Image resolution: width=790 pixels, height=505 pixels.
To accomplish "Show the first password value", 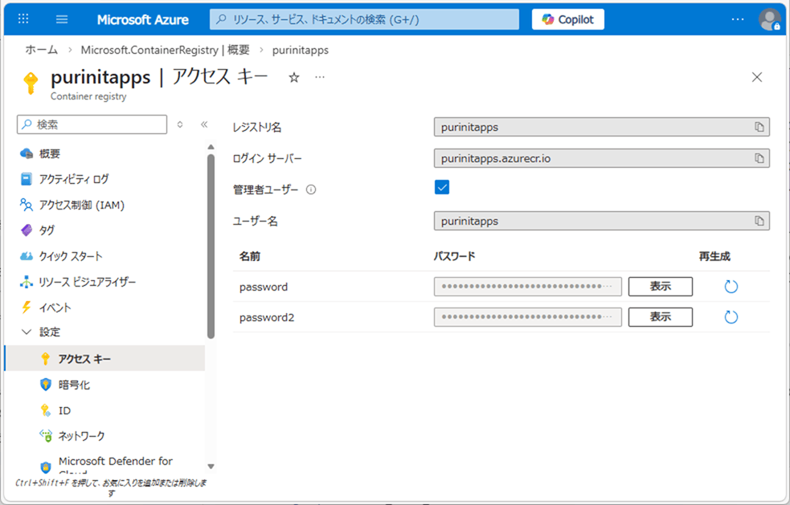I will (660, 287).
